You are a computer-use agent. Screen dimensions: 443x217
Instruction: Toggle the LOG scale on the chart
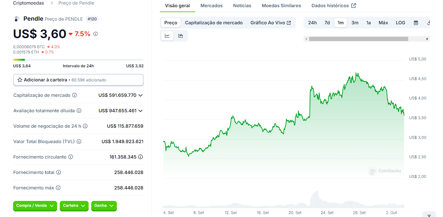(x=400, y=22)
